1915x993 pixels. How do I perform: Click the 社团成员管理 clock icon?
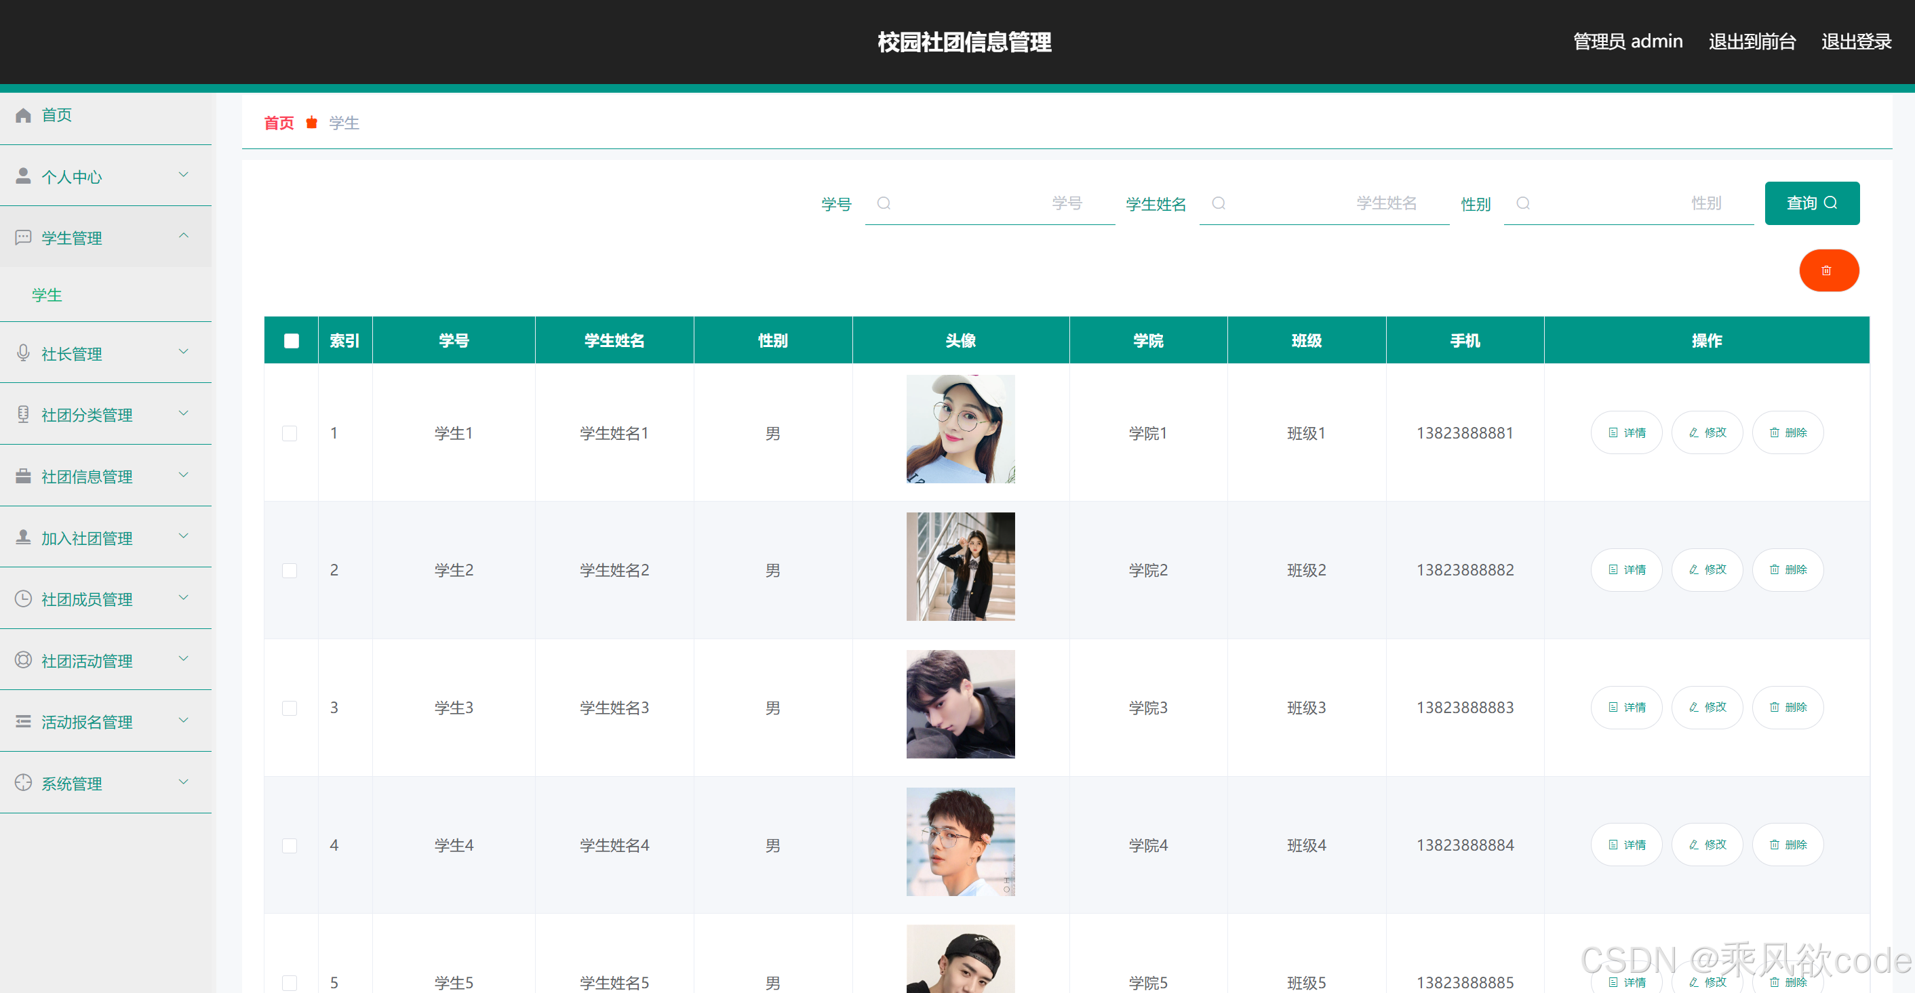(x=23, y=599)
